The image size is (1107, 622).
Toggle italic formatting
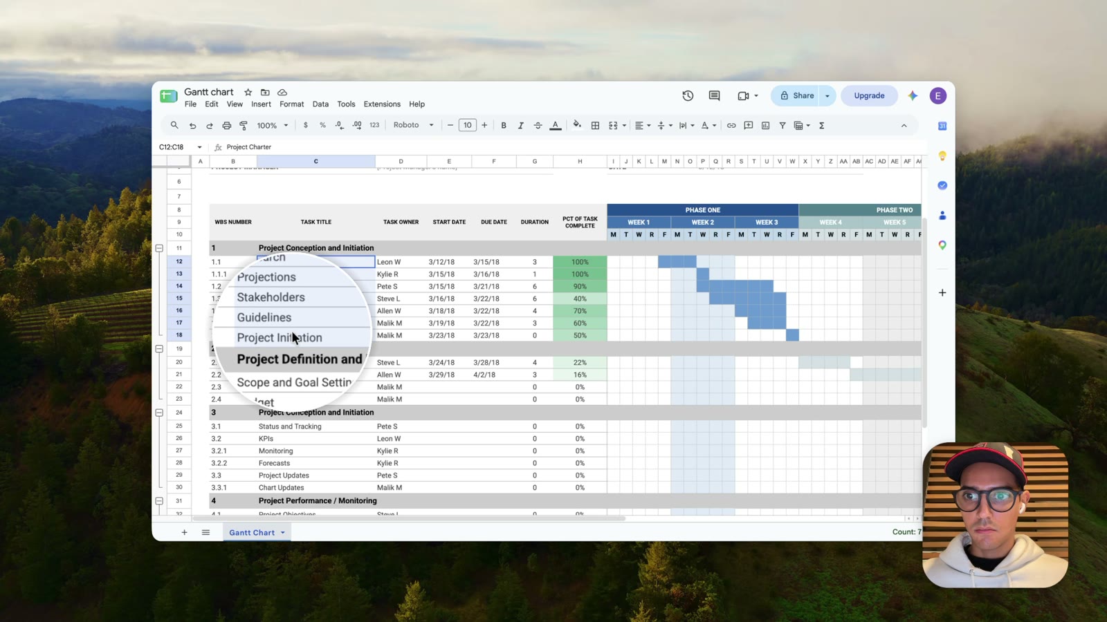[520, 125]
